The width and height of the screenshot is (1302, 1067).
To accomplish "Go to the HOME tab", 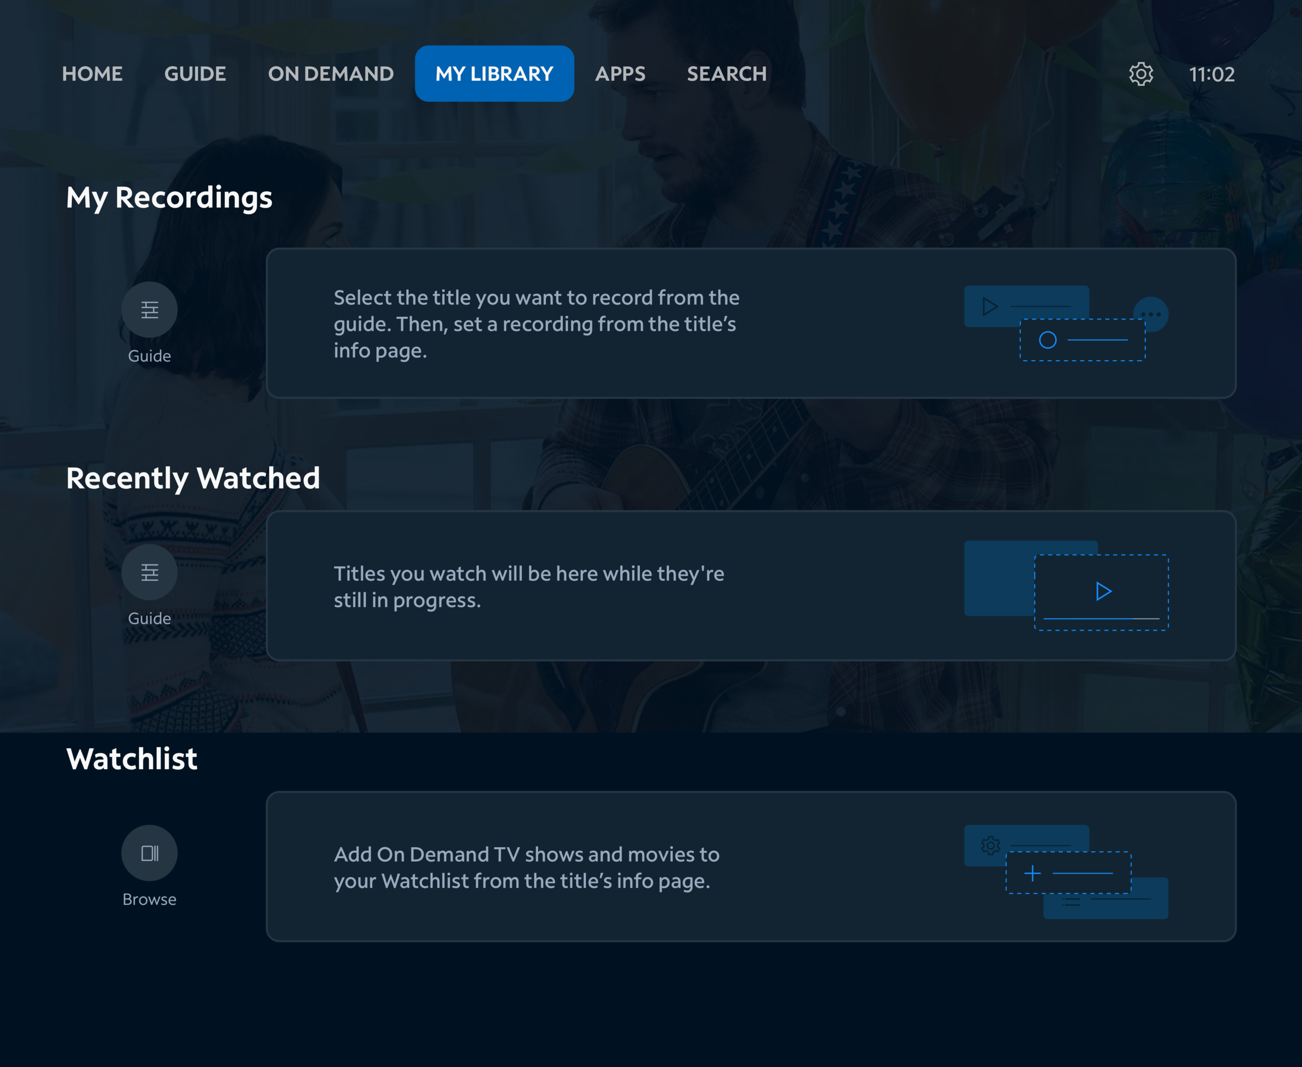I will coord(92,74).
